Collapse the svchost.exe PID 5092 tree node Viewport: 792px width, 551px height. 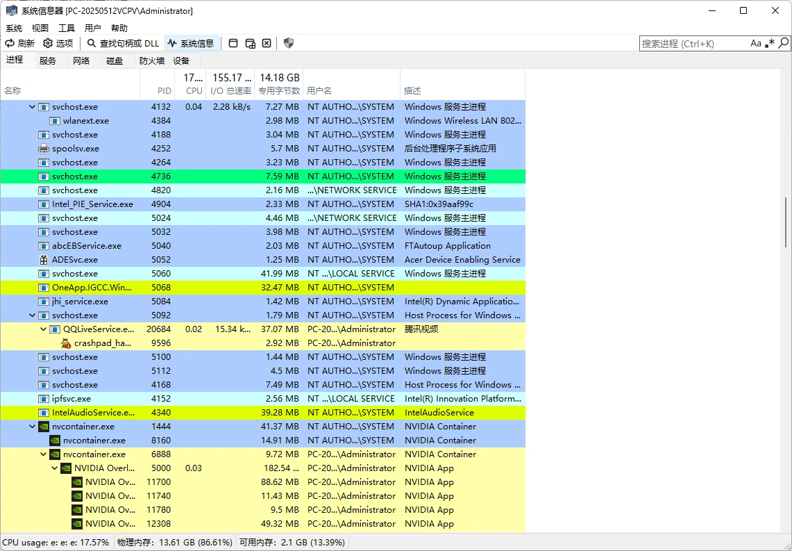[32, 315]
